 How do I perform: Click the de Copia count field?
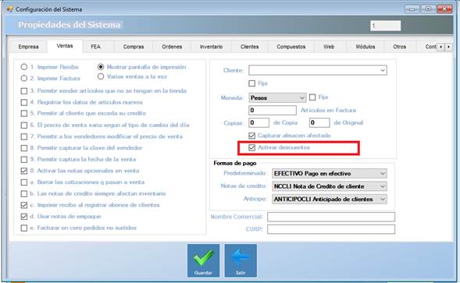(259, 122)
